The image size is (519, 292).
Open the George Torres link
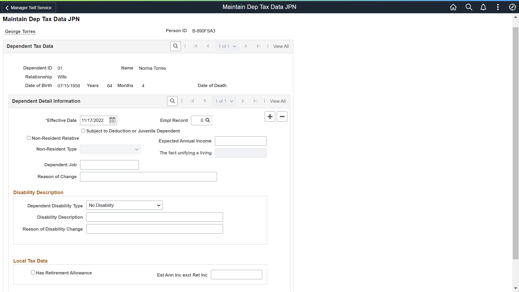coord(20,31)
